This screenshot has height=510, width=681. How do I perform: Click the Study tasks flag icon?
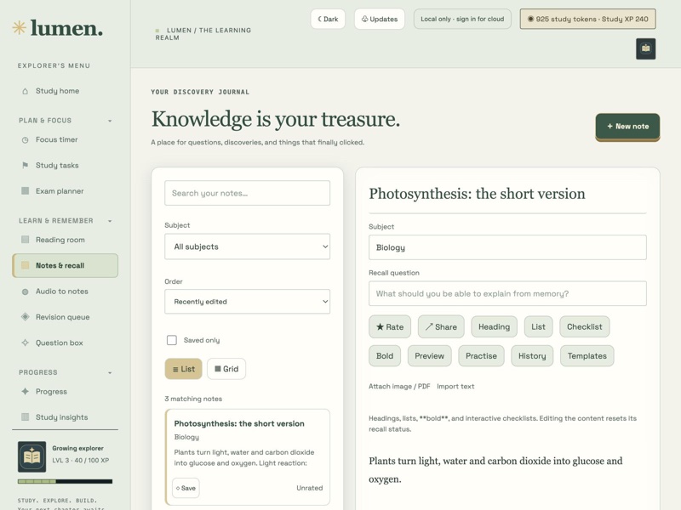tap(26, 165)
